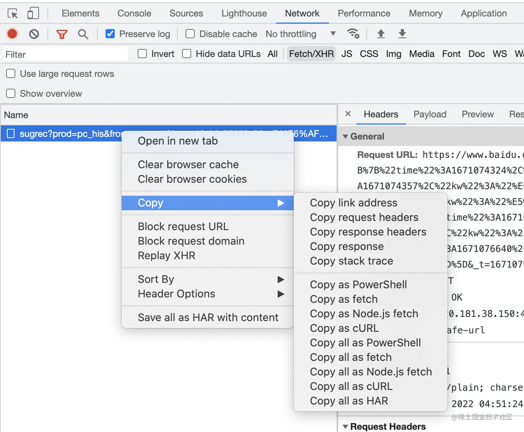524x432 pixels.
Task: Filter requests by All types
Action: [273, 54]
